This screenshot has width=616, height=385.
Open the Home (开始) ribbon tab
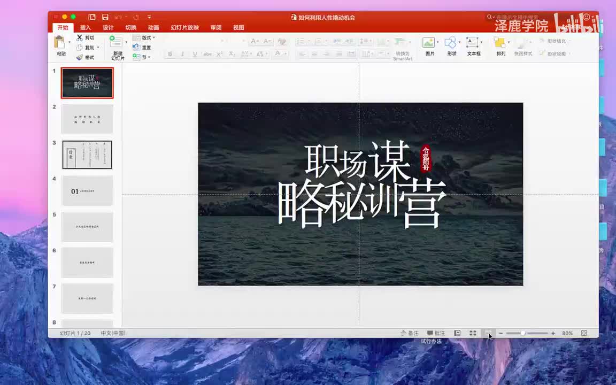(63, 27)
